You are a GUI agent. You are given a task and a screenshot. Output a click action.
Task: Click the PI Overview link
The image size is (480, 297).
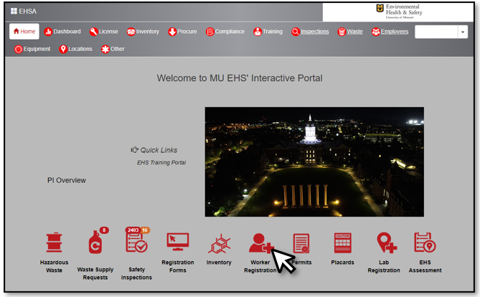(66, 180)
